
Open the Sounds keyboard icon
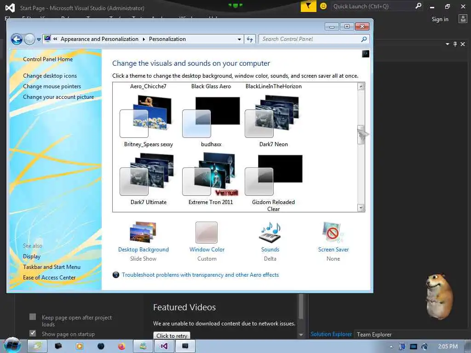click(x=270, y=232)
